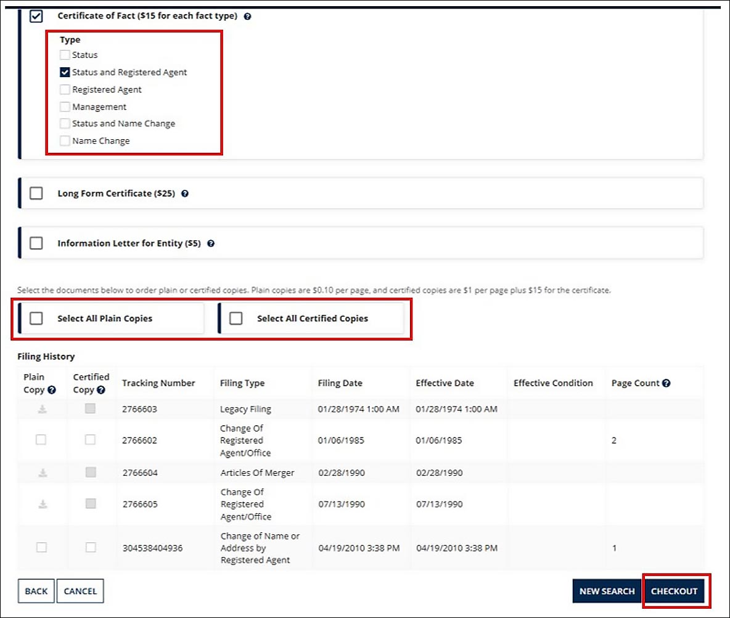Click download icon for Articles Of Merger row
730x618 pixels.
[x=43, y=473]
